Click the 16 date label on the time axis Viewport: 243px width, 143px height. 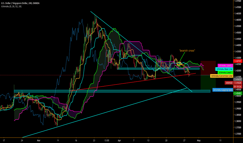[x=76, y=140]
